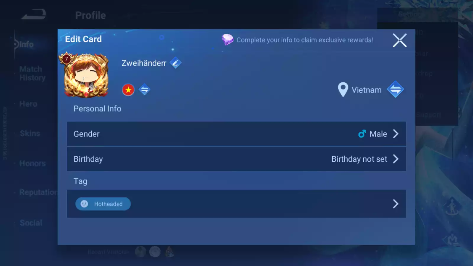Open the Match History tab
Viewport: 473px width, 266px height.
pos(32,73)
